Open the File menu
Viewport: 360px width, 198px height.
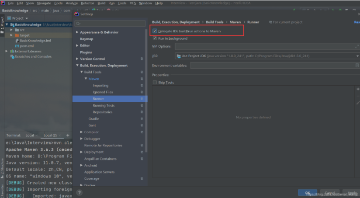(11, 3)
